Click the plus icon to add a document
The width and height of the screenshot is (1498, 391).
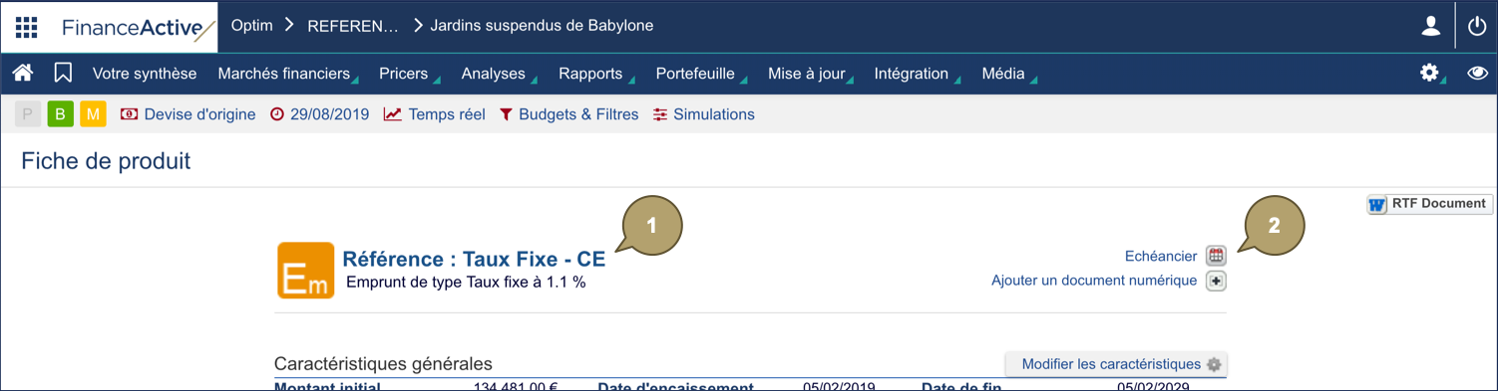1216,281
